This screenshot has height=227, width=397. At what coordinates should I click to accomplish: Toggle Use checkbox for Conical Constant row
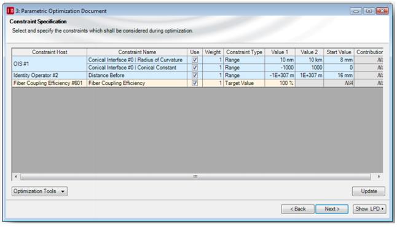point(195,68)
